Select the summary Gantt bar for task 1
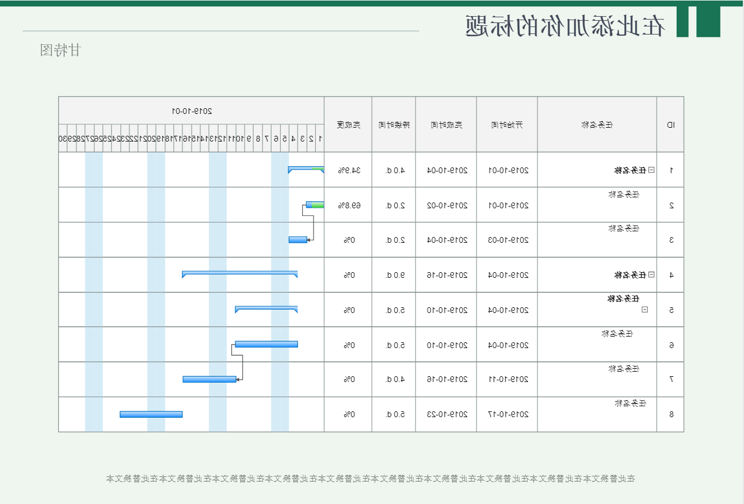Viewport: 744px width, 504px height. point(306,170)
